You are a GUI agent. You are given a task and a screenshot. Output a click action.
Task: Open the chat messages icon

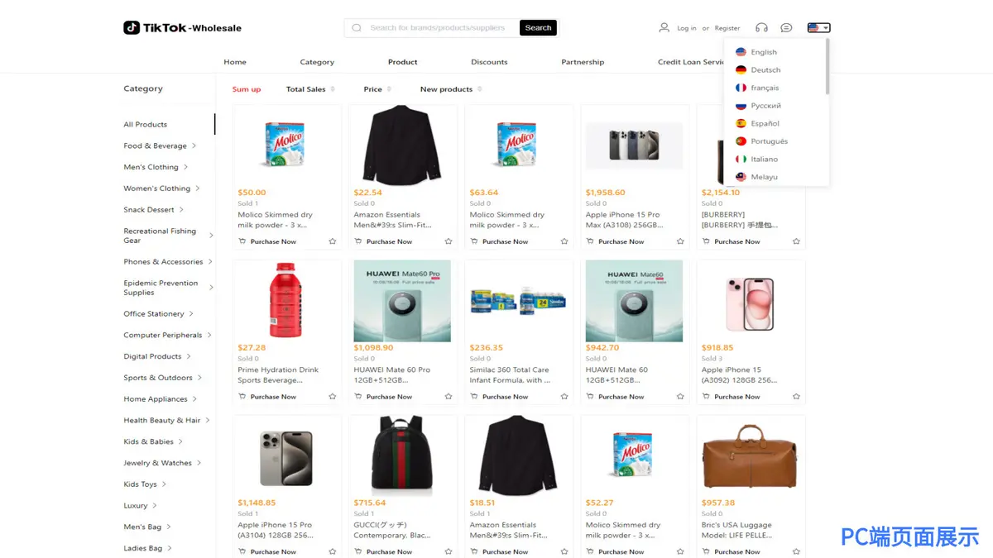coord(786,28)
